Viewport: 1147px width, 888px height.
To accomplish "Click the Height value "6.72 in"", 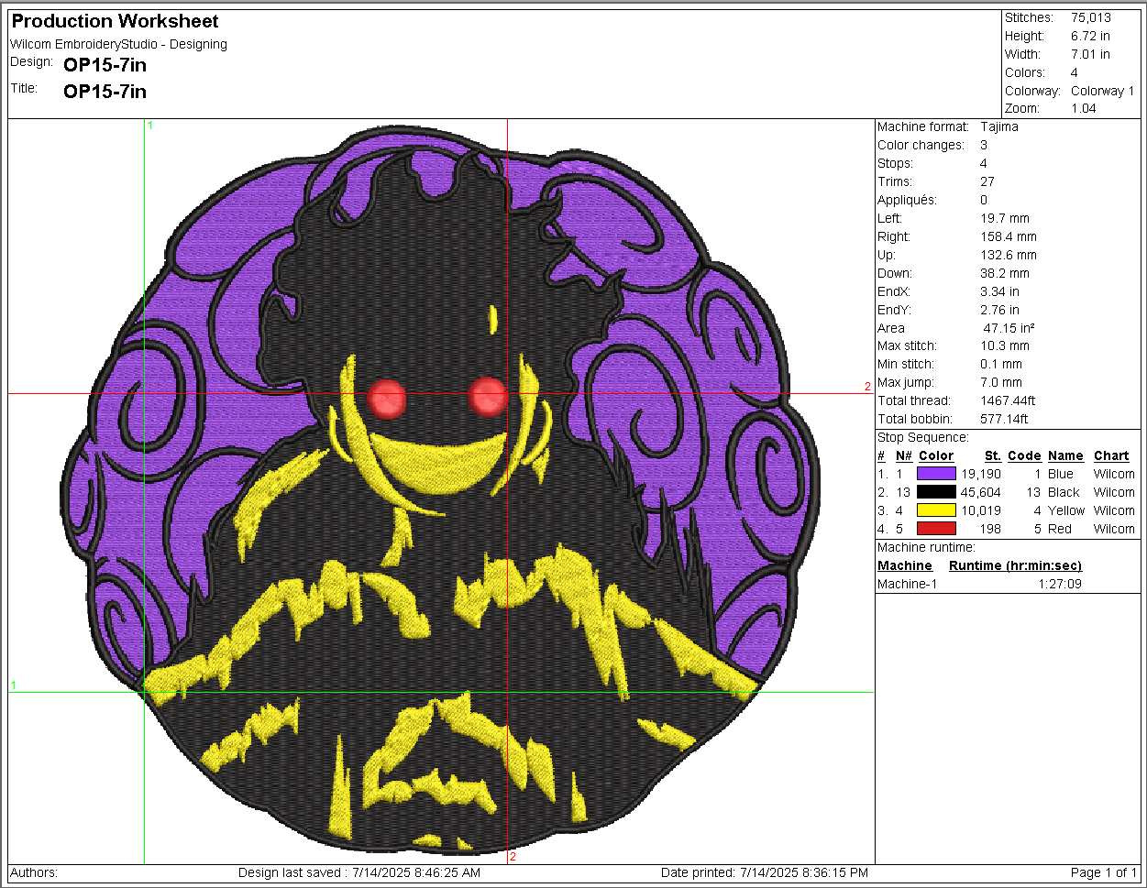I will click(x=1090, y=36).
